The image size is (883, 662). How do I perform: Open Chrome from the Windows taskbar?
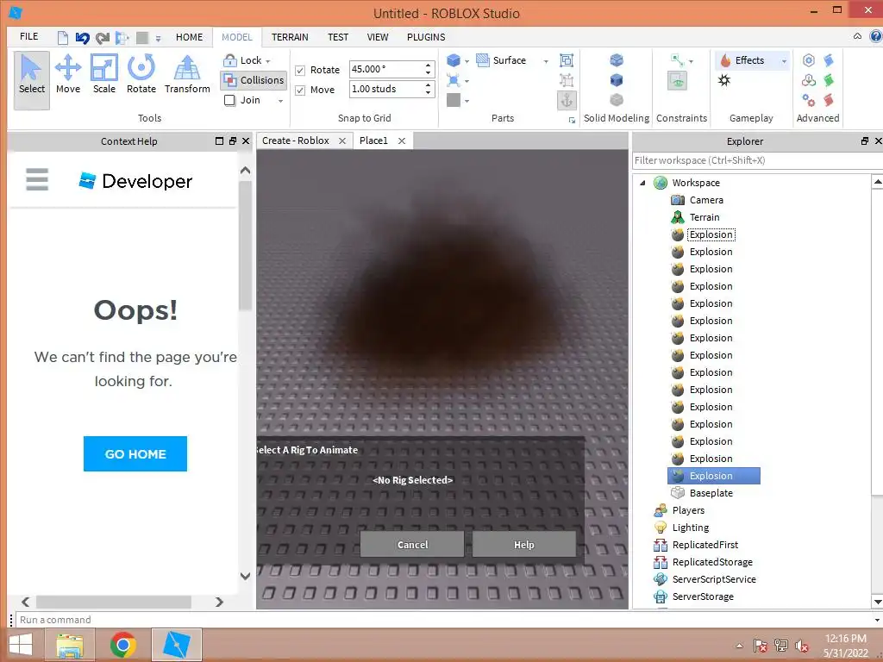click(x=123, y=645)
